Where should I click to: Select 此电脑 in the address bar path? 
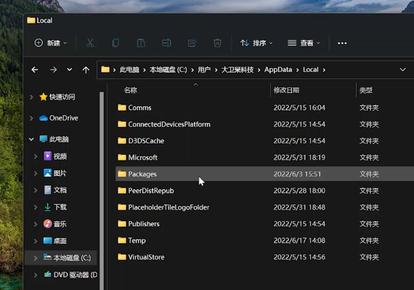point(129,70)
